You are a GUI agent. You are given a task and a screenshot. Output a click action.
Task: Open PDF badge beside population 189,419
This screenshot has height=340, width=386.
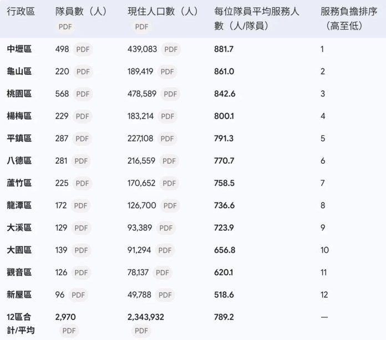(x=167, y=72)
